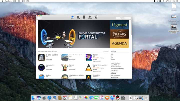Open the Purchased tab with tag icon
Viewport: 180px width, 101px height.
tap(90, 17)
